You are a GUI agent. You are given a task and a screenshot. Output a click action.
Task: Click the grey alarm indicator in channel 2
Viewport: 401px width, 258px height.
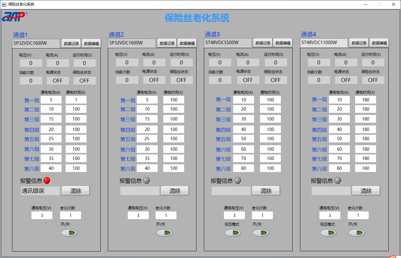tap(147, 181)
